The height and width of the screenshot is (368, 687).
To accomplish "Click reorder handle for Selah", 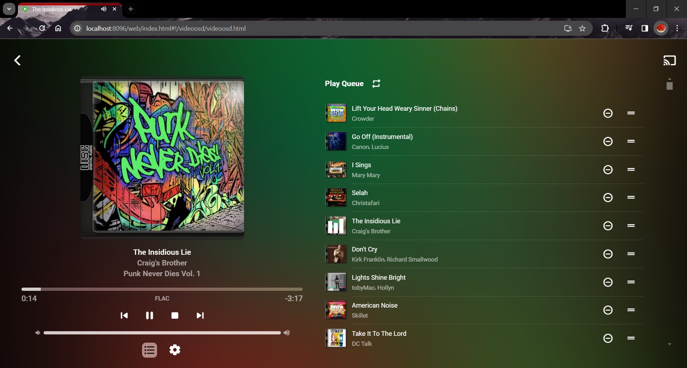I will coord(631,198).
